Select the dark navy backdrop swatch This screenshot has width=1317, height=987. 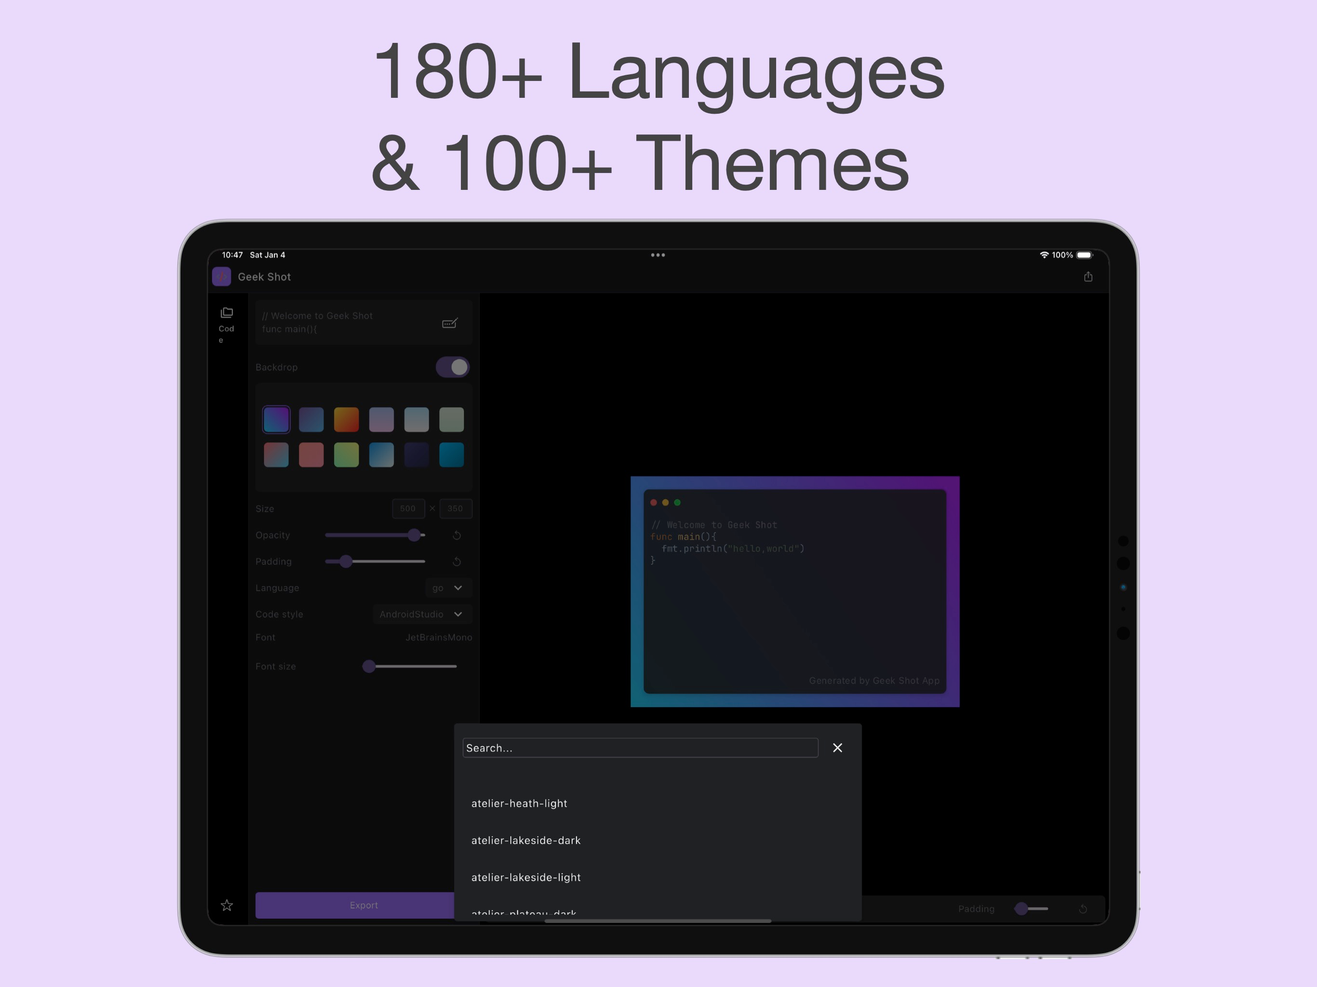(x=417, y=455)
